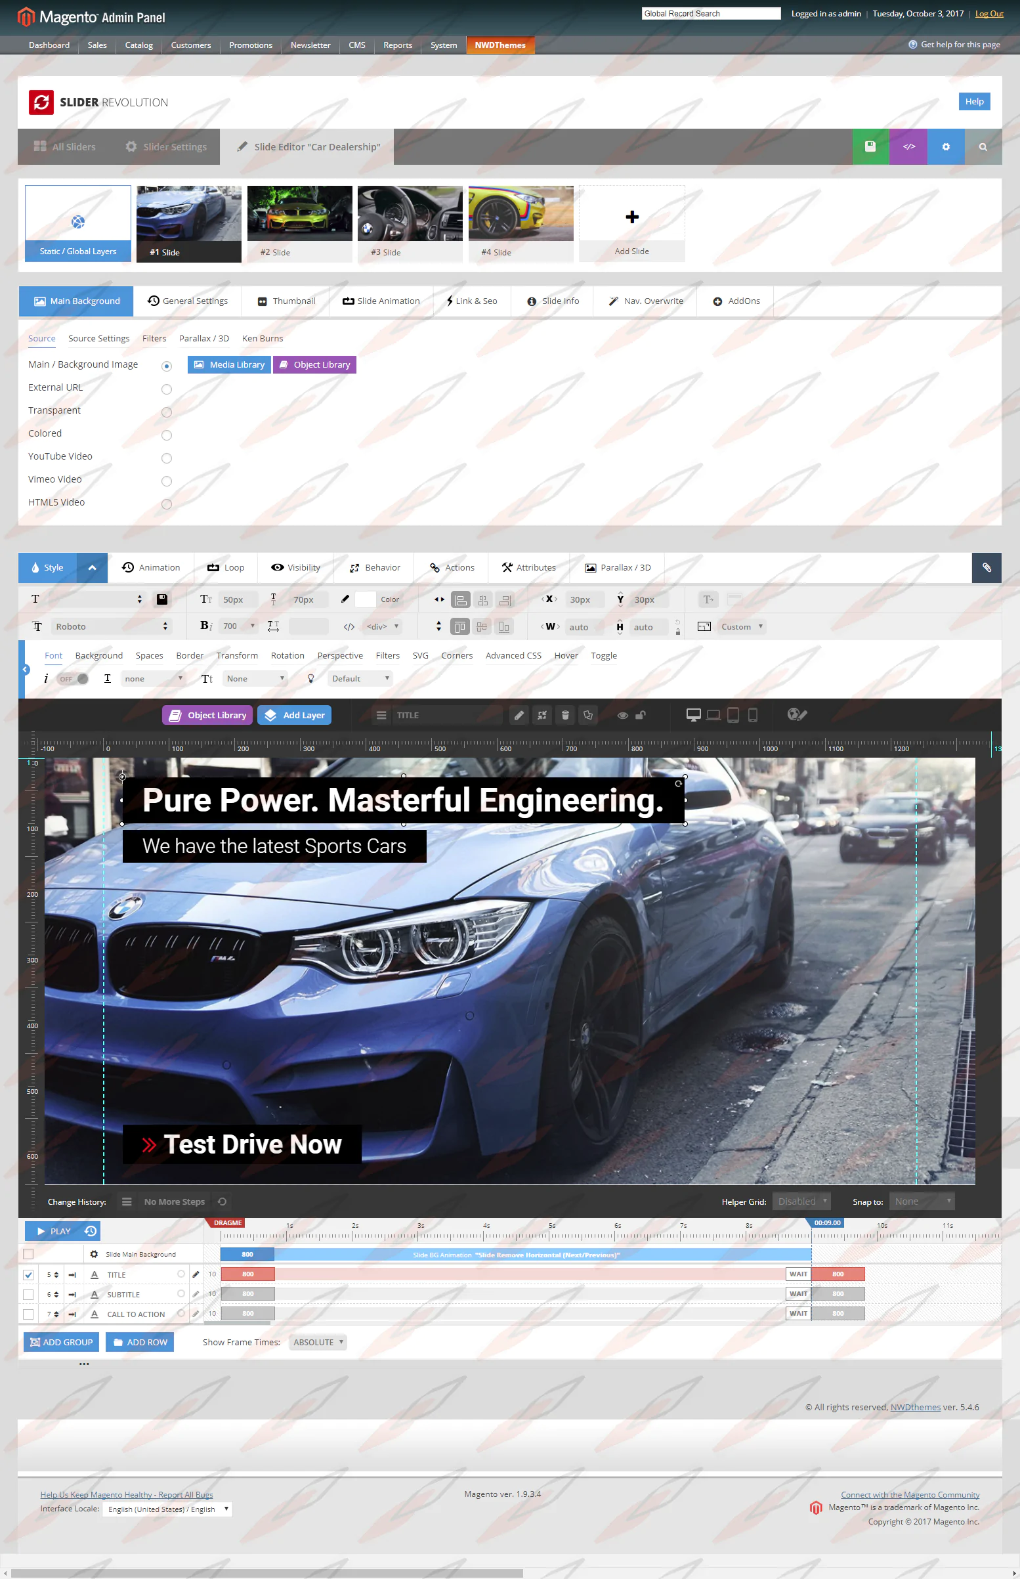This screenshot has height=1579, width=1020.
Task: Click the pencil icon in TITLE timeline row
Action: [196, 1274]
